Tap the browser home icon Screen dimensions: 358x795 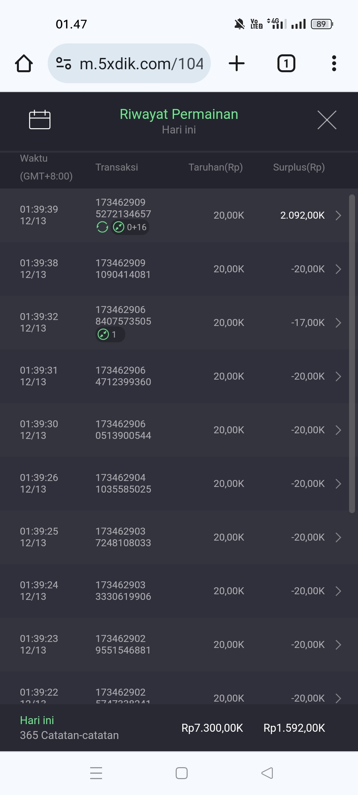click(x=24, y=63)
